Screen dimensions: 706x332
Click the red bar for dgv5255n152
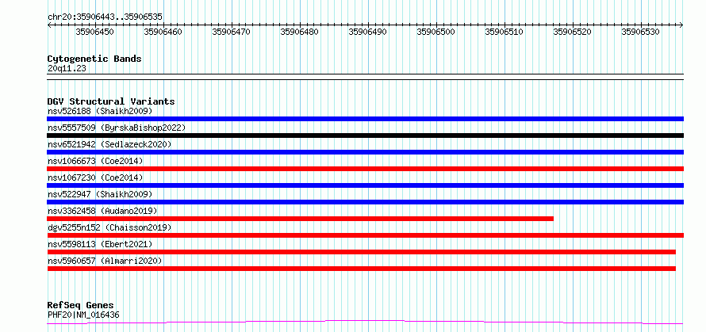point(365,235)
